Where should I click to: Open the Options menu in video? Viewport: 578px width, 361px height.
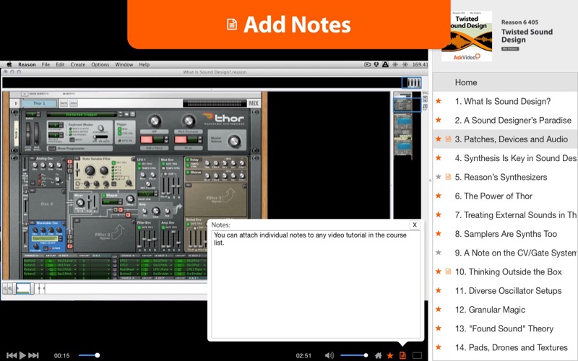(100, 64)
